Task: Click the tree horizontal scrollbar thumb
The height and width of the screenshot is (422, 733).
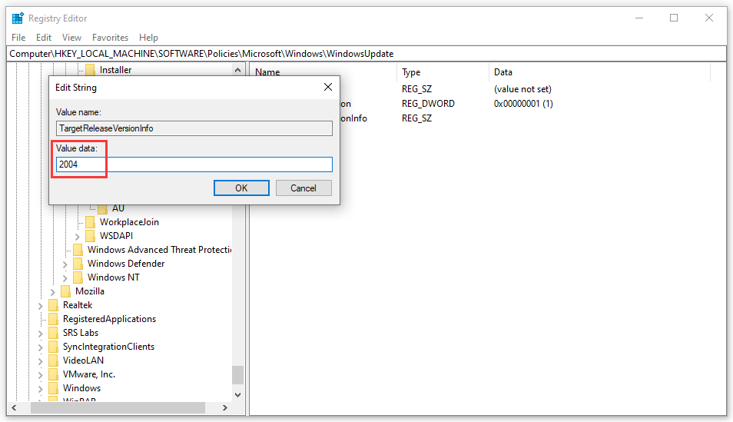Action: coord(118,408)
